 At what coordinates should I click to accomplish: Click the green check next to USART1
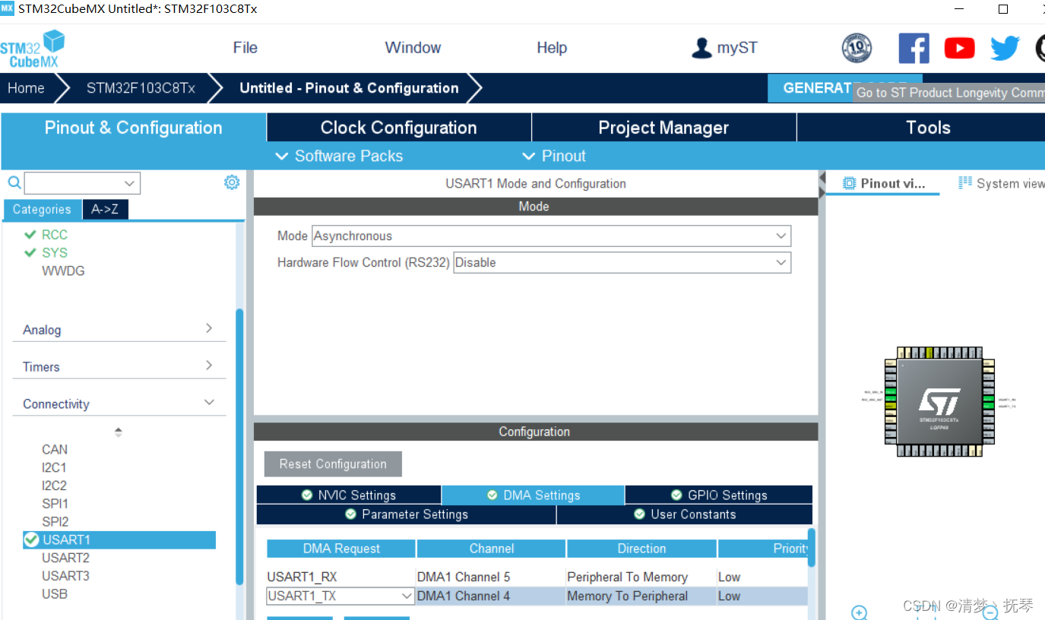pos(31,539)
